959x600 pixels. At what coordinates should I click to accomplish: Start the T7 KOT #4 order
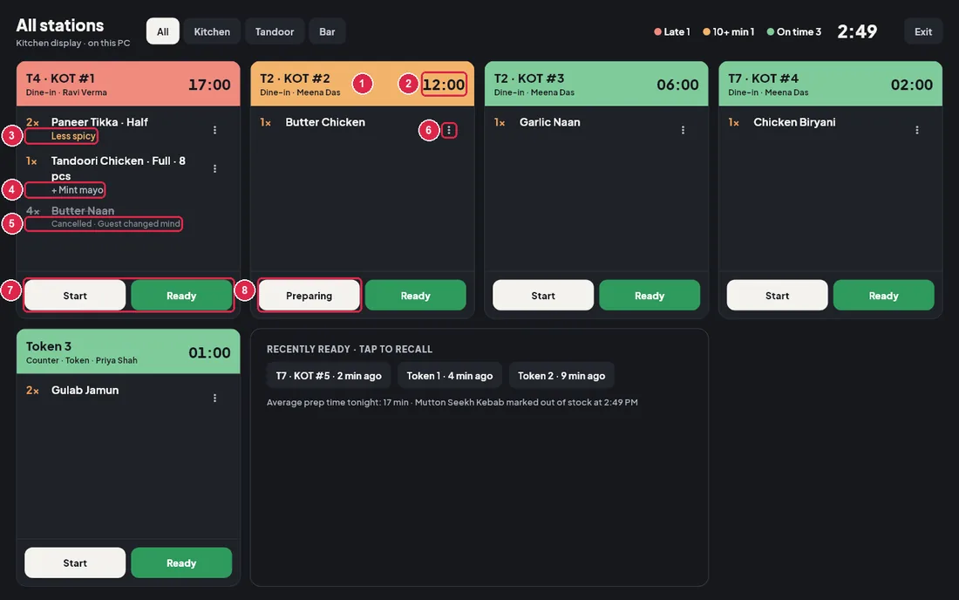pos(778,296)
